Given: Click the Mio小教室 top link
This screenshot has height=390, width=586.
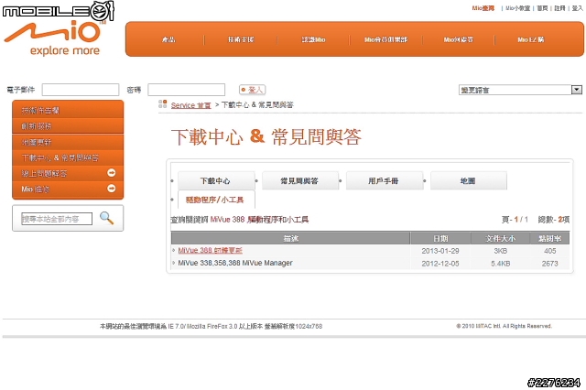Looking at the screenshot, I should (517, 8).
